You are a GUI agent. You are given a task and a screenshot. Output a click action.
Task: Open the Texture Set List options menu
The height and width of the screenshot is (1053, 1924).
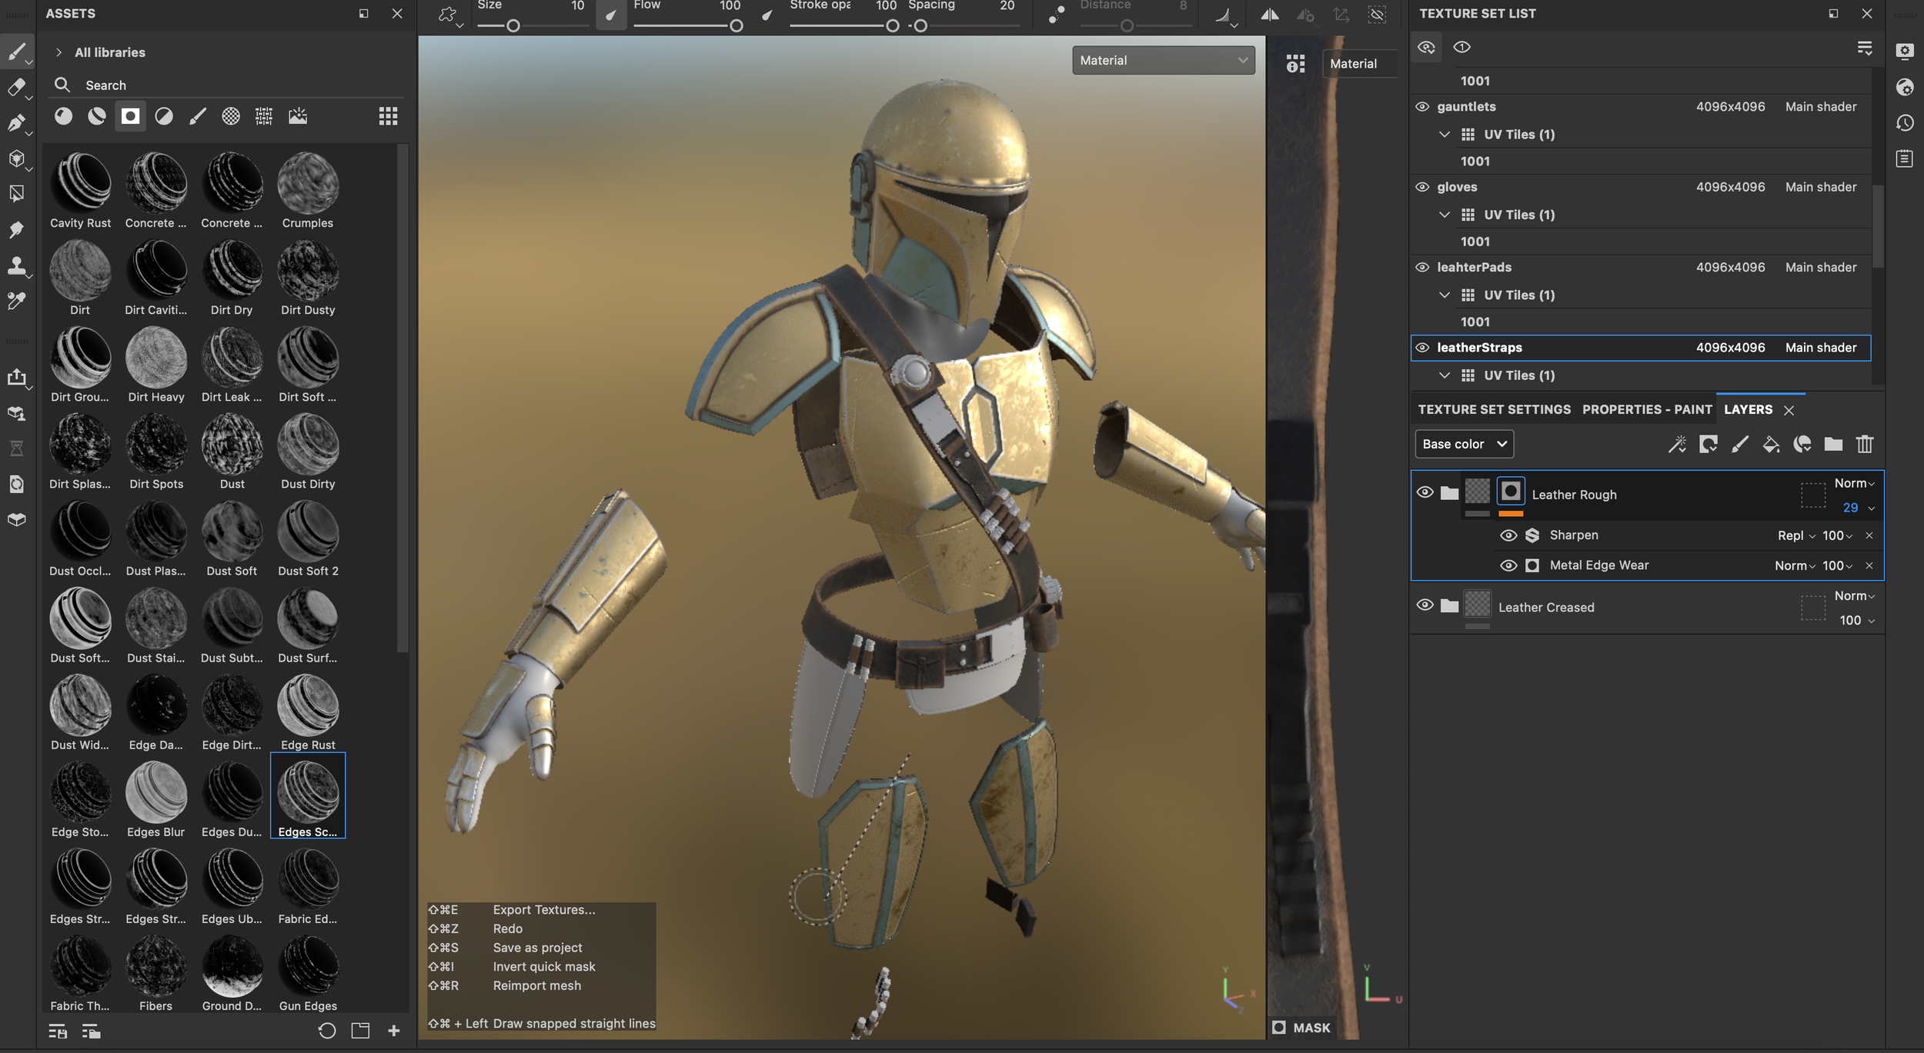[x=1864, y=48]
